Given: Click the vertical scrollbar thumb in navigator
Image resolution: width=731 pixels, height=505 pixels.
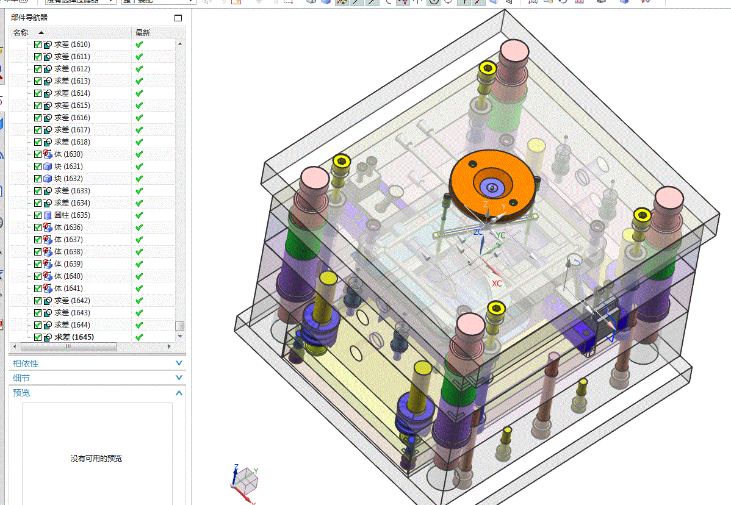Looking at the screenshot, I should point(179,326).
